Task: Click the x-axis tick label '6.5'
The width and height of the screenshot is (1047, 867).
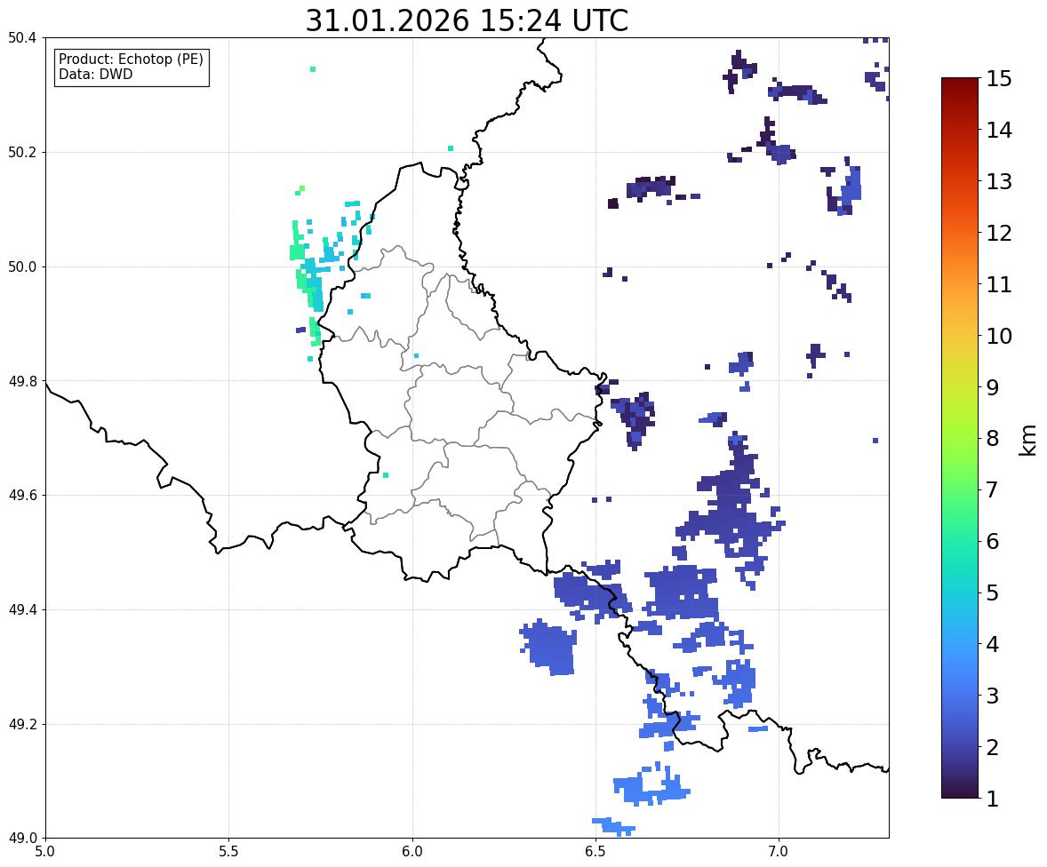Action: [595, 852]
